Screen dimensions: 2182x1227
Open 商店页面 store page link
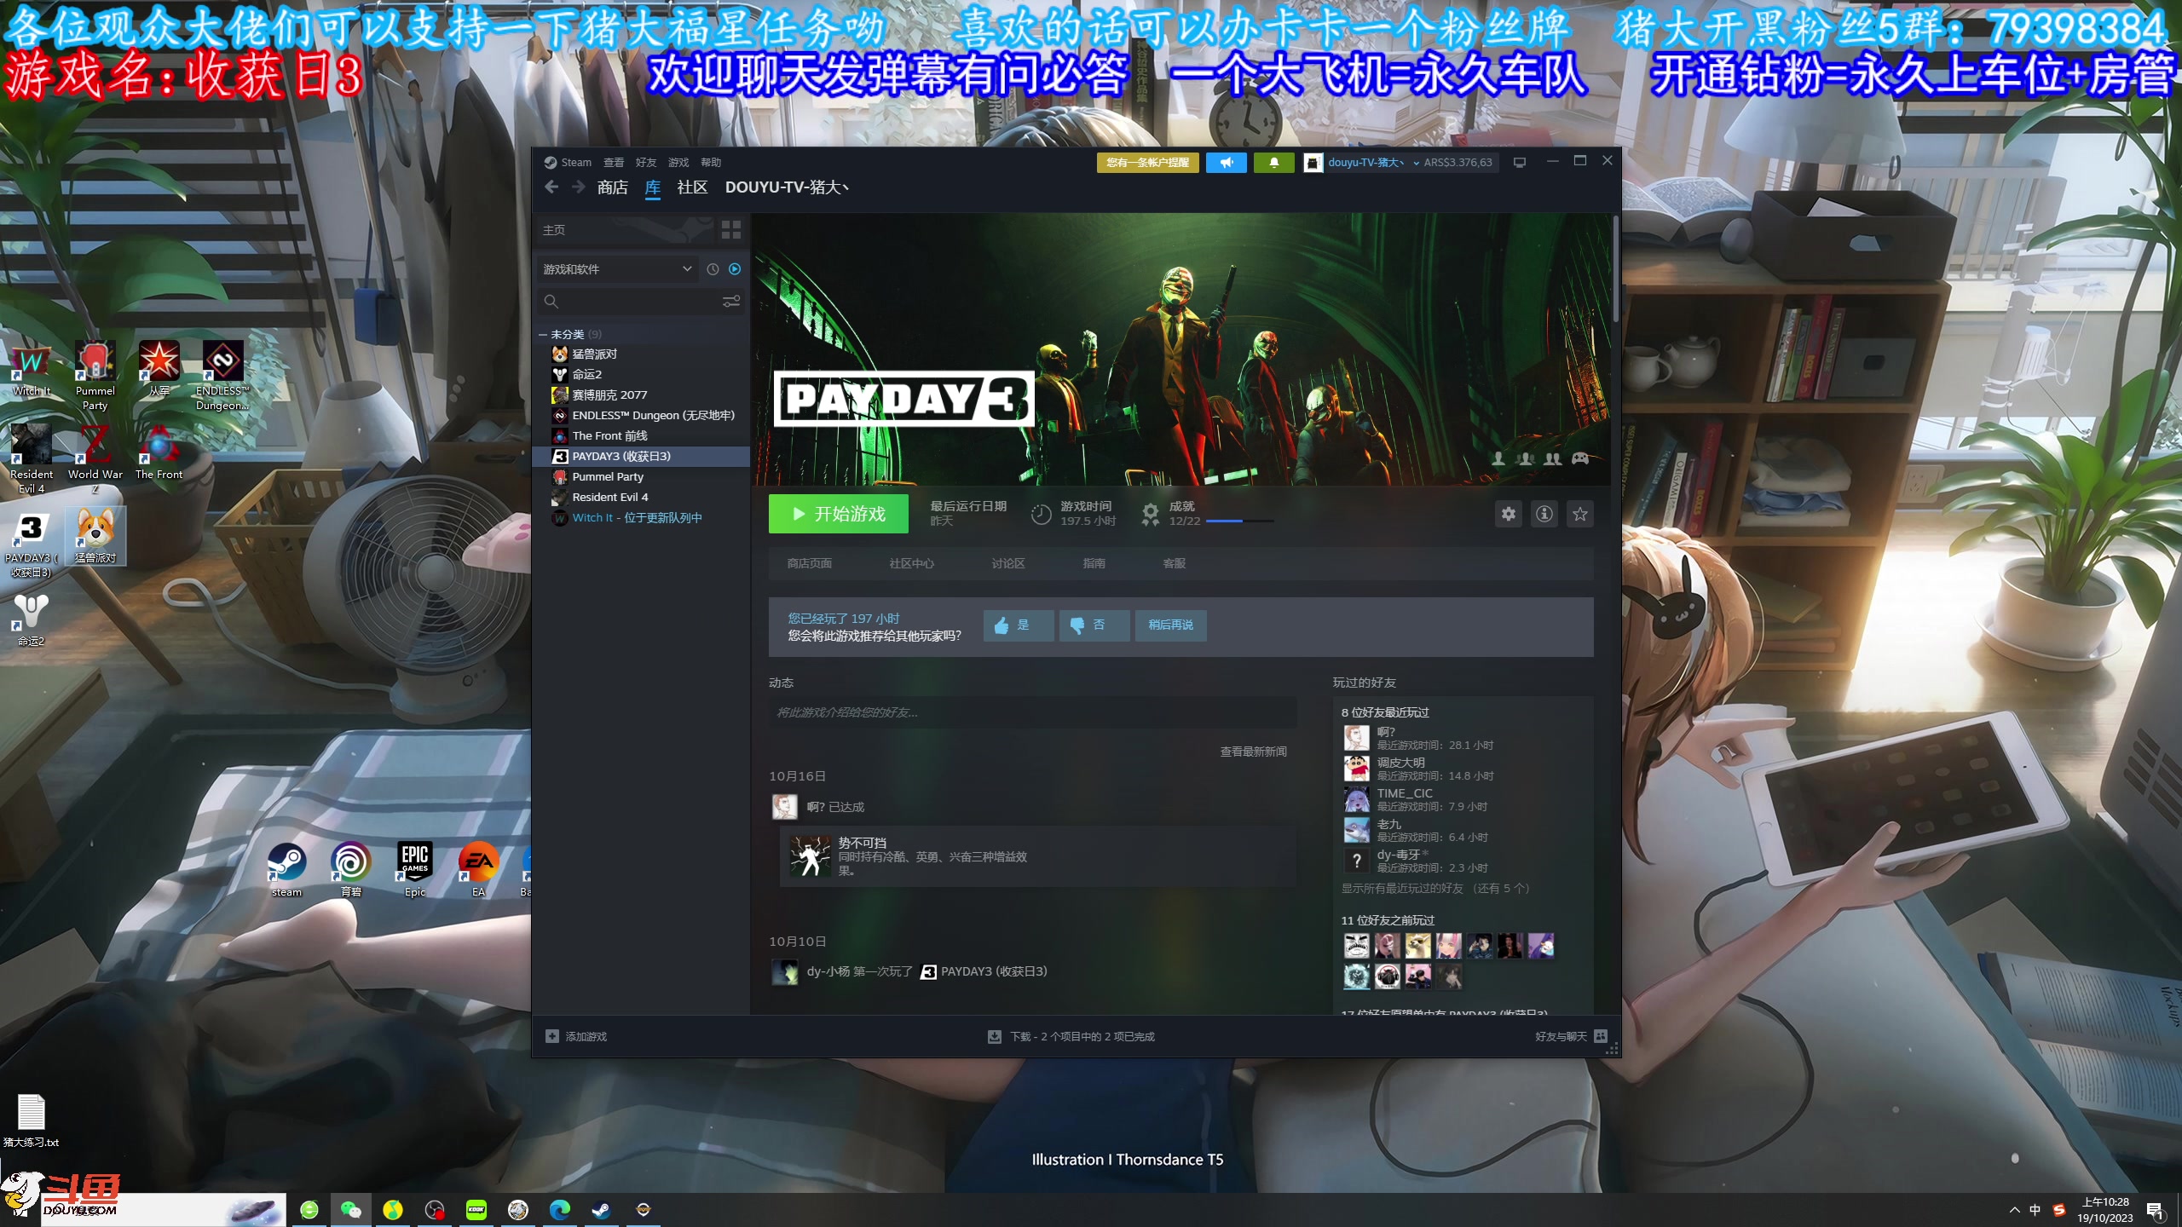point(809,563)
